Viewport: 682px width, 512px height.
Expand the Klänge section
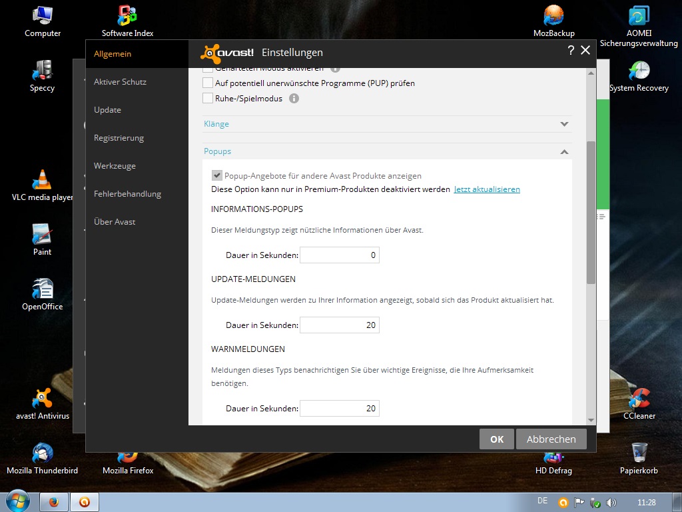(x=387, y=124)
